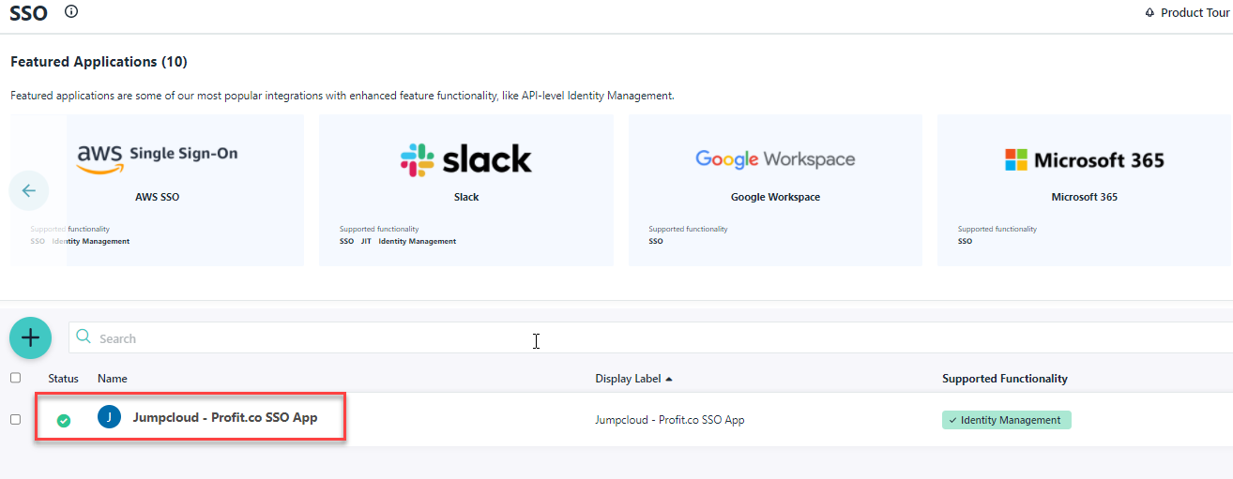Click Slack's Identity Management functionality label

click(417, 242)
